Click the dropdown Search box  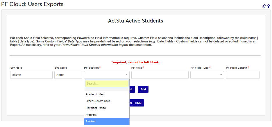click(x=107, y=84)
